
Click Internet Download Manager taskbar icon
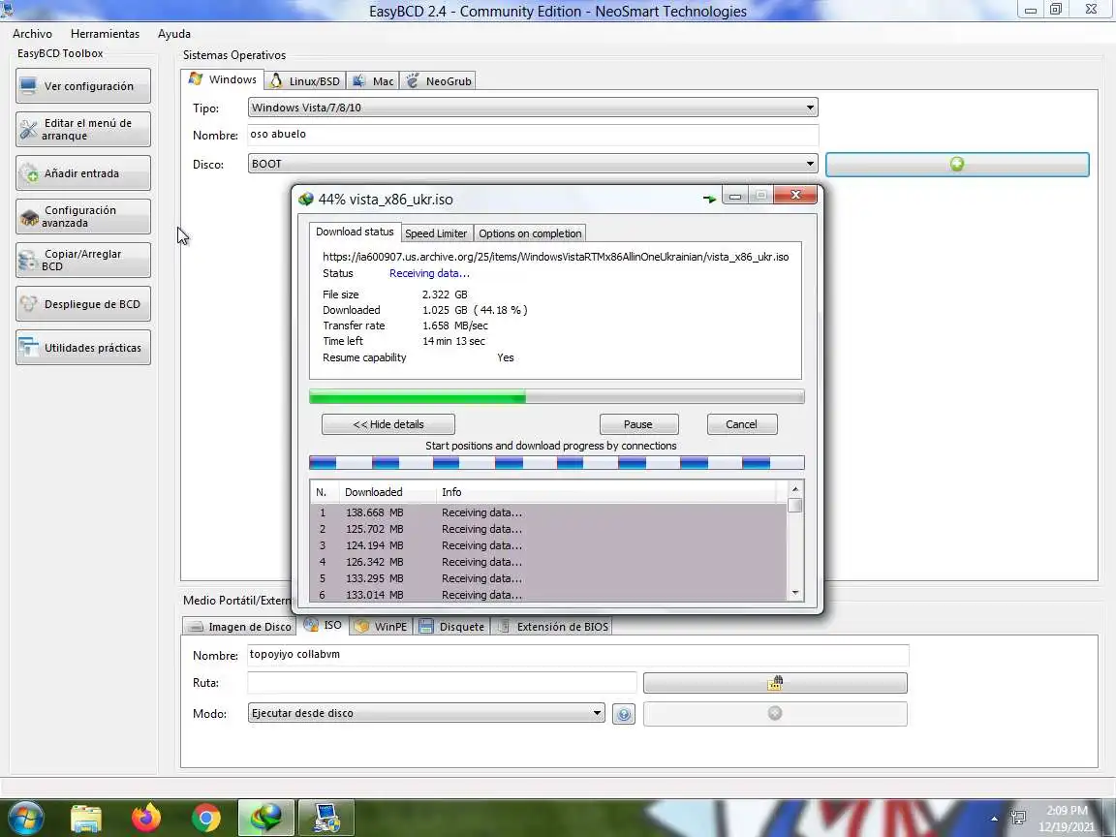(x=265, y=818)
